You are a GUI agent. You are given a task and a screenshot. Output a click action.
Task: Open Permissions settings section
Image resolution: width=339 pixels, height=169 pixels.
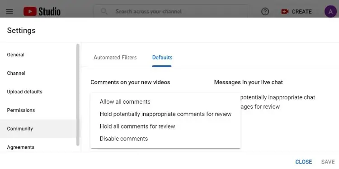tap(38, 110)
